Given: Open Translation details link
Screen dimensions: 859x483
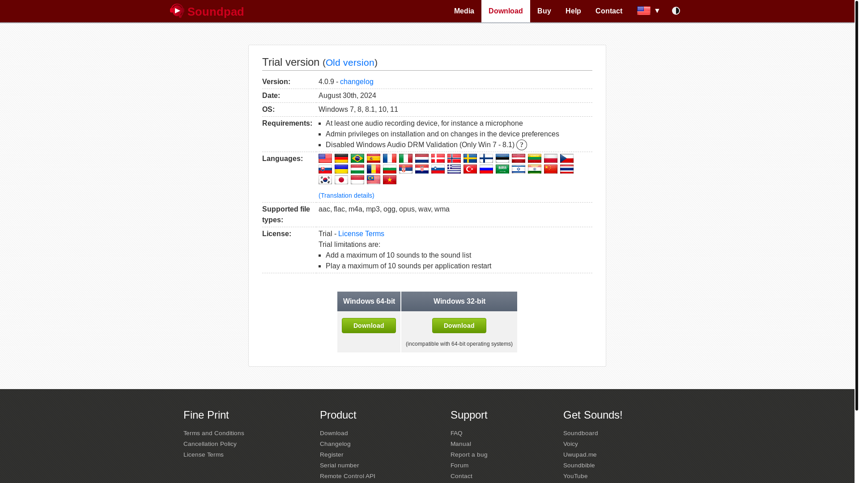Looking at the screenshot, I should click(346, 195).
